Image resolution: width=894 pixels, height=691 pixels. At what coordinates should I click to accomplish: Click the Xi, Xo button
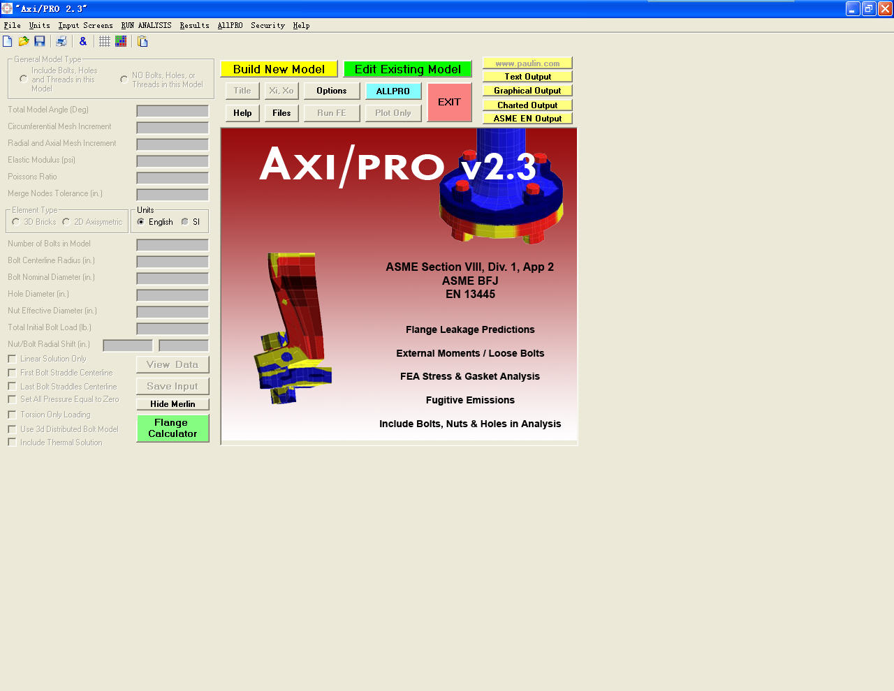click(x=281, y=91)
